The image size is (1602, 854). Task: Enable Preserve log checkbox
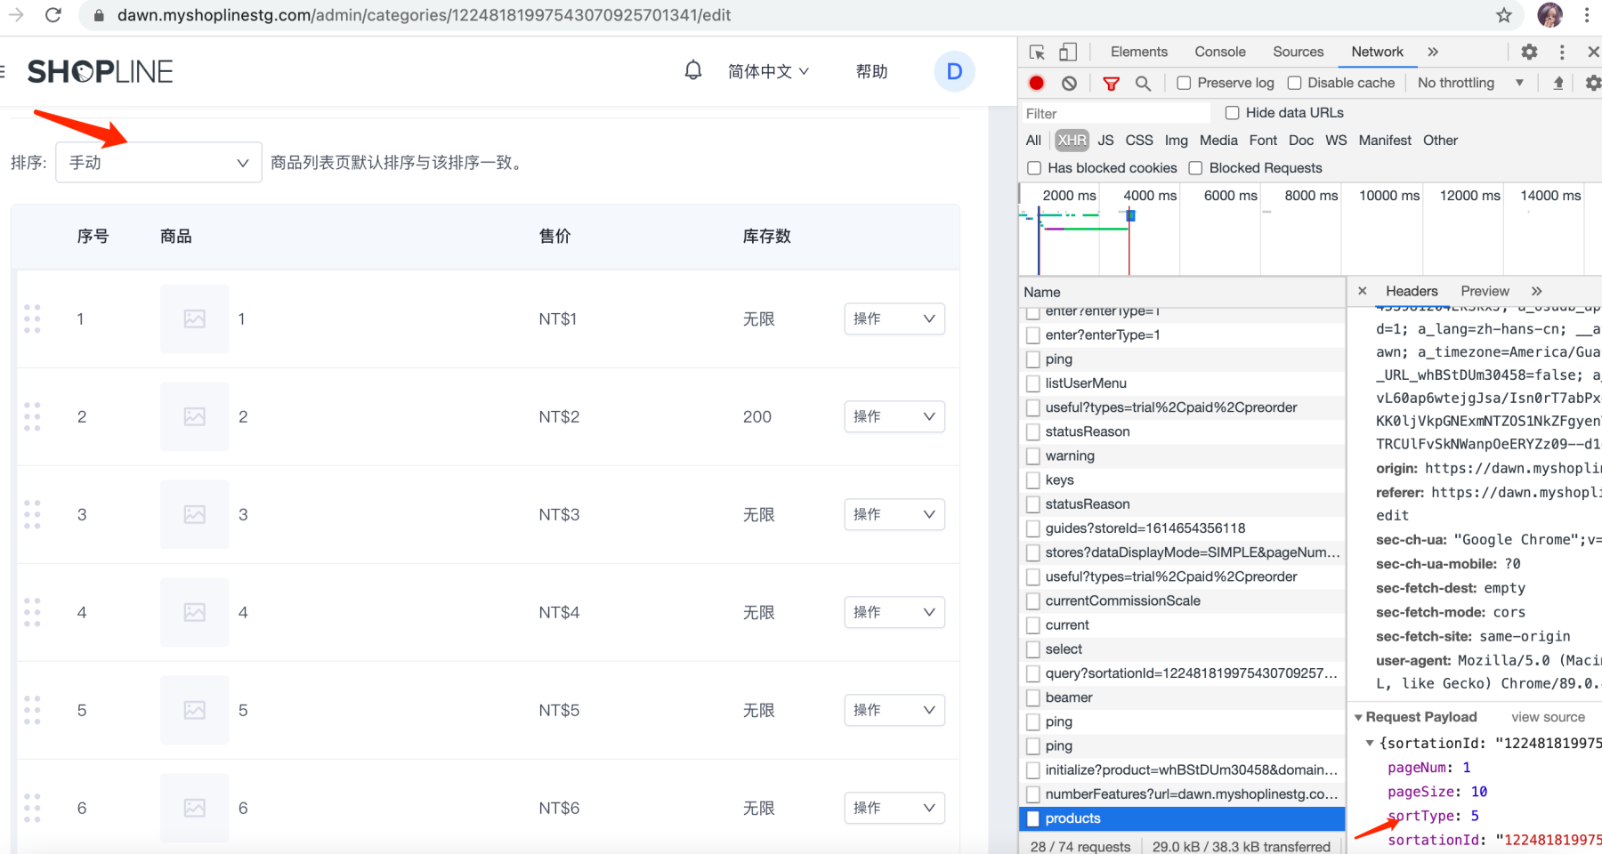pos(1184,83)
